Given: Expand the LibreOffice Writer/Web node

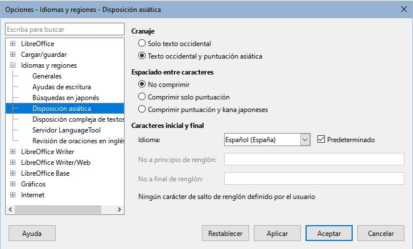Looking at the screenshot, I should tap(13, 162).
